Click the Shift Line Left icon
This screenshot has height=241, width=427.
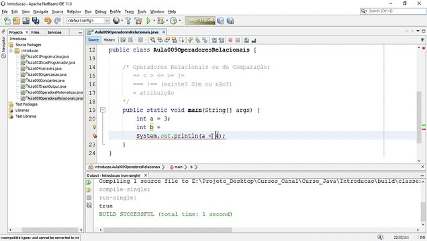[x=214, y=40]
